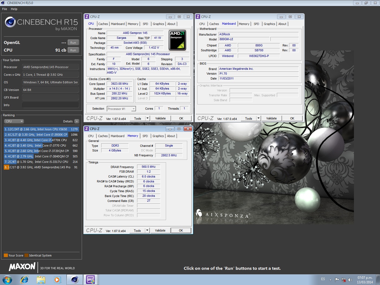Switch to Cinebench via its taskbar icon
Screen dimensions: 380x285
75,280
